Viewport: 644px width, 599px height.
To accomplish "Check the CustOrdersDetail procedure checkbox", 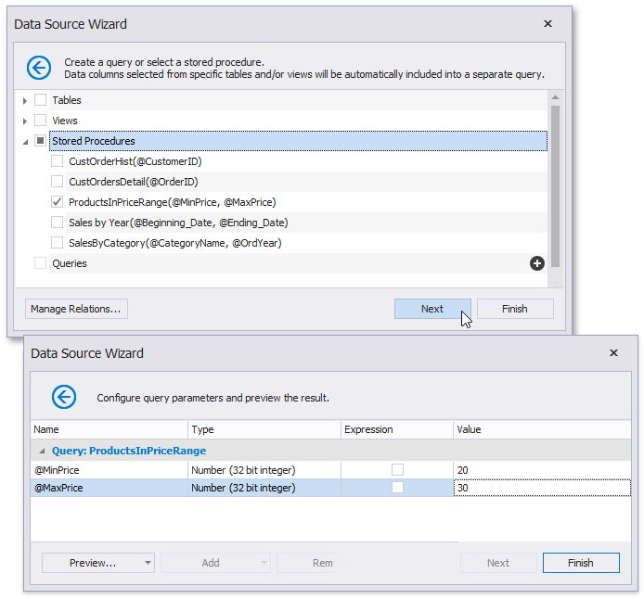I will click(58, 182).
